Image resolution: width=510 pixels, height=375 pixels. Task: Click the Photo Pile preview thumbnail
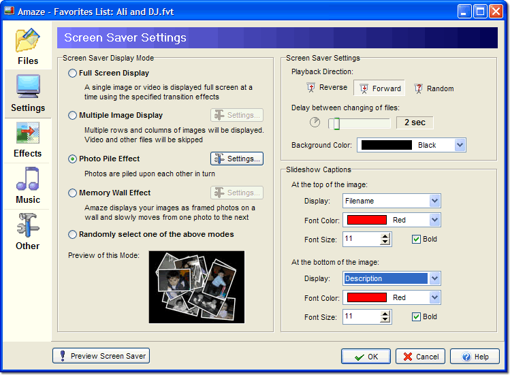[x=197, y=287]
